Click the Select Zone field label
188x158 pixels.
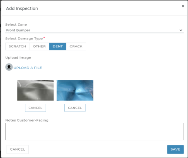(x=16, y=24)
